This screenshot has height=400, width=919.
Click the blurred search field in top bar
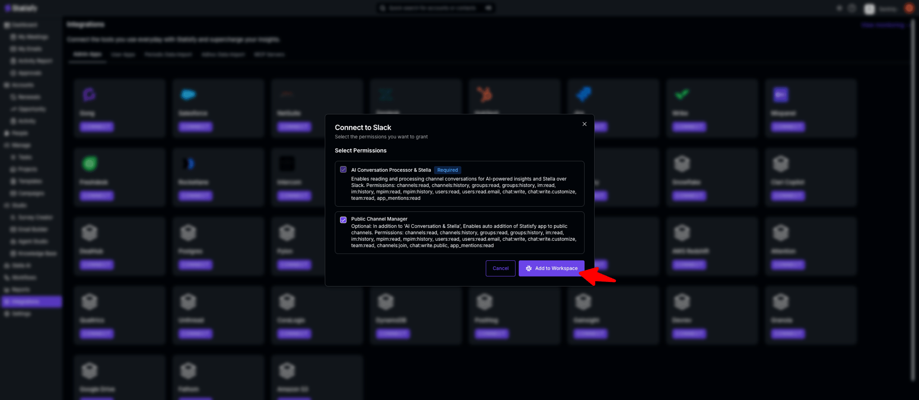436,8
